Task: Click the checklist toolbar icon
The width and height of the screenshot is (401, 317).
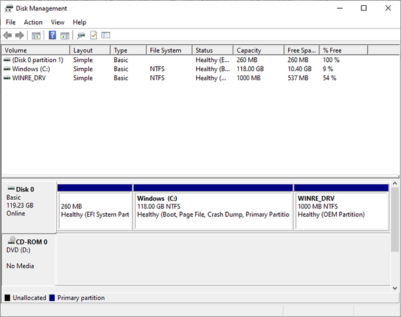Action: (x=106, y=35)
